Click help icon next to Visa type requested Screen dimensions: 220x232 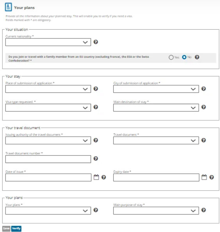[95, 107]
